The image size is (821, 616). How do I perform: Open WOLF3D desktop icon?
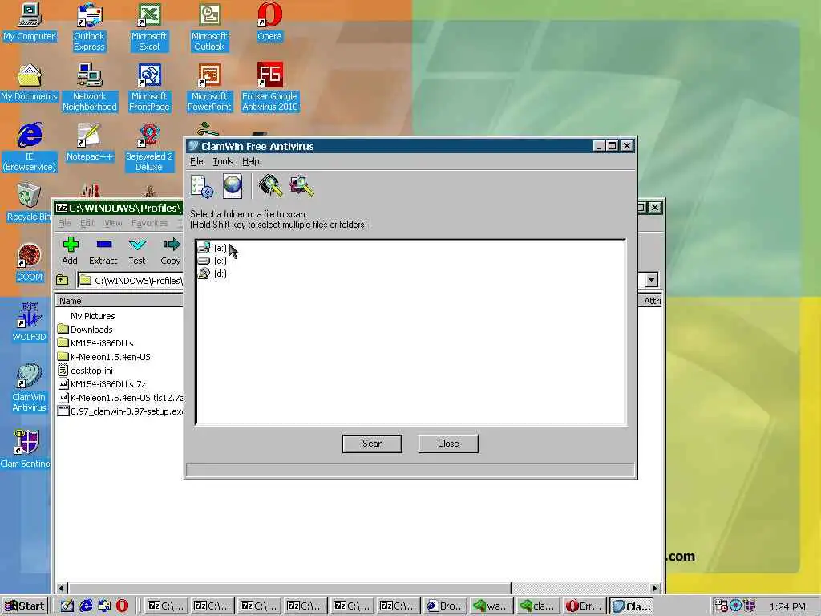30,322
